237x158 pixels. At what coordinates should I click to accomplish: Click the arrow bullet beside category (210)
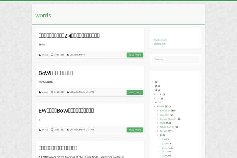152,102
